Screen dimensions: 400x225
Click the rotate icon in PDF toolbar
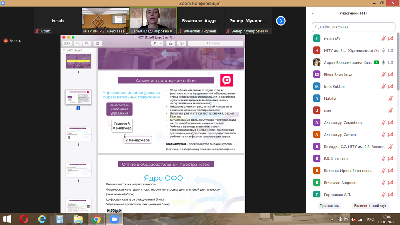171,43
